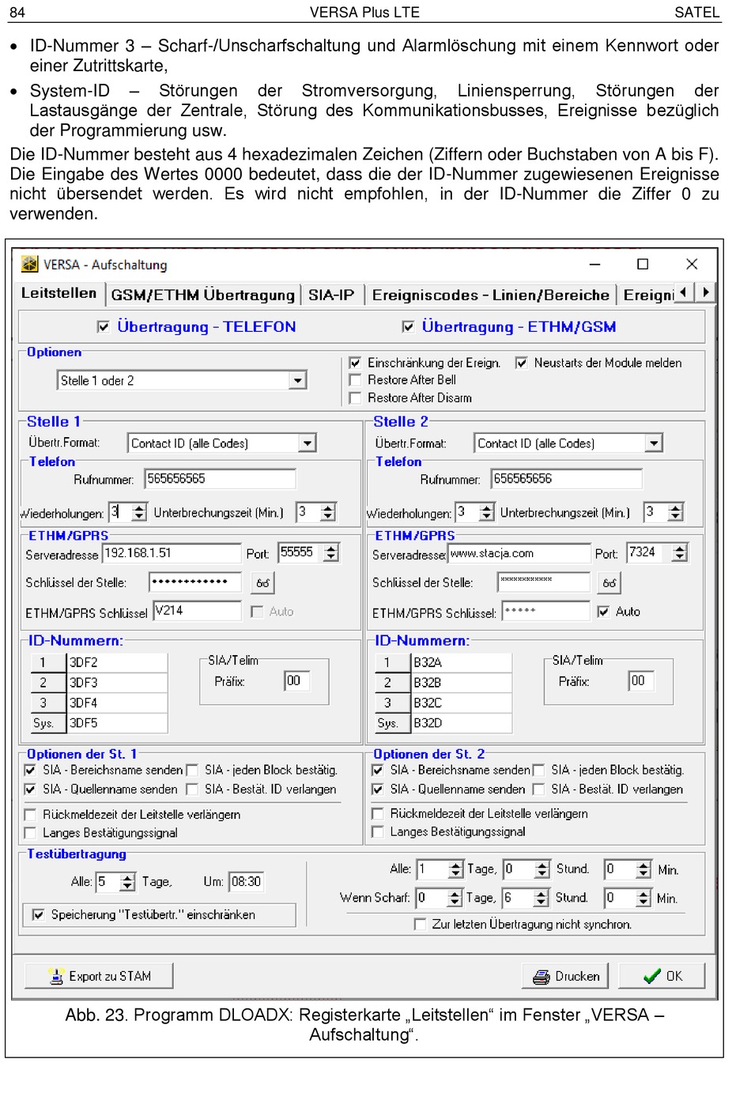Enable SIA - jeden Block bestätig. St. 1
This screenshot has height=1104, width=751.
pyautogui.click(x=192, y=770)
